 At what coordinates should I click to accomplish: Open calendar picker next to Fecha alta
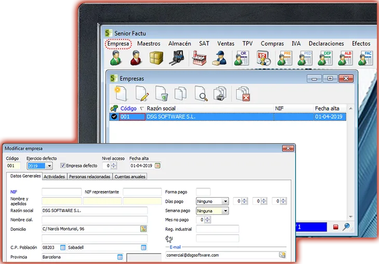pyautogui.click(x=157, y=165)
